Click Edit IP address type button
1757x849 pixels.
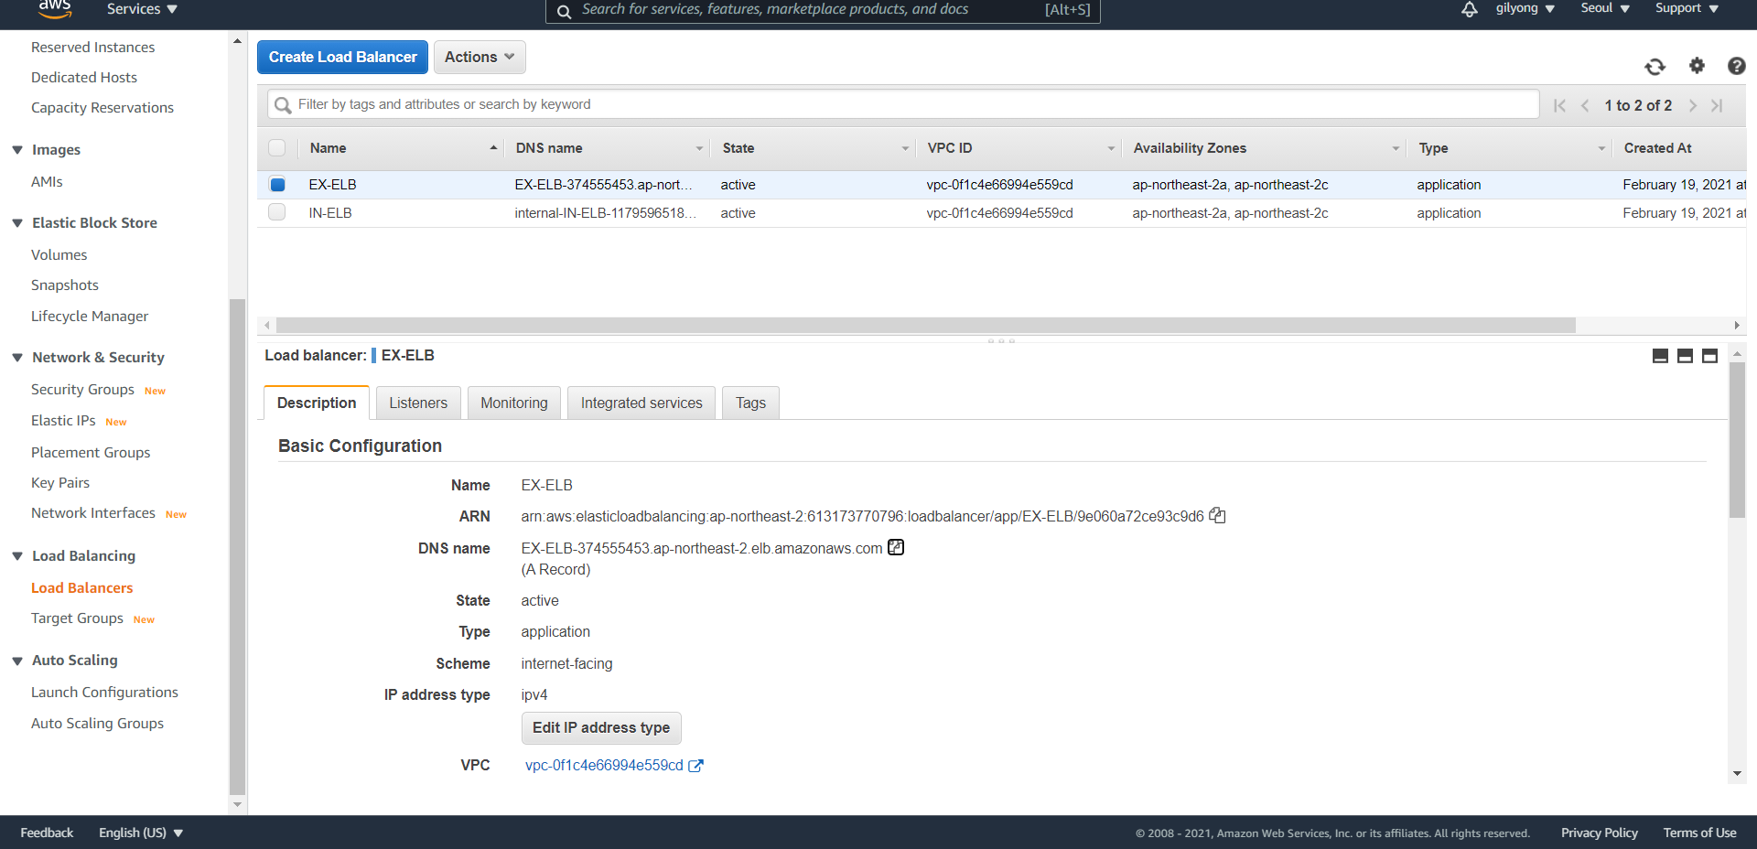(601, 728)
